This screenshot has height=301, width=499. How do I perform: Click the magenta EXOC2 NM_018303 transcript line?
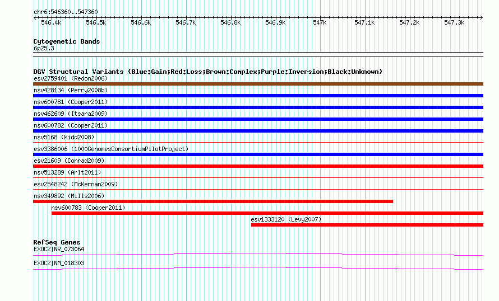pos(258,269)
